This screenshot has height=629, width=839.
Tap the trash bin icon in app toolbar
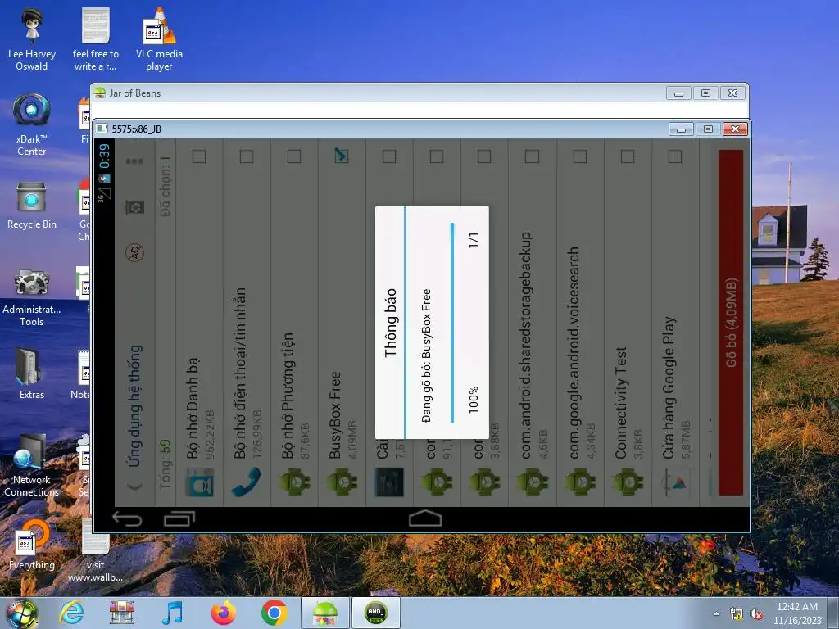pos(134,206)
